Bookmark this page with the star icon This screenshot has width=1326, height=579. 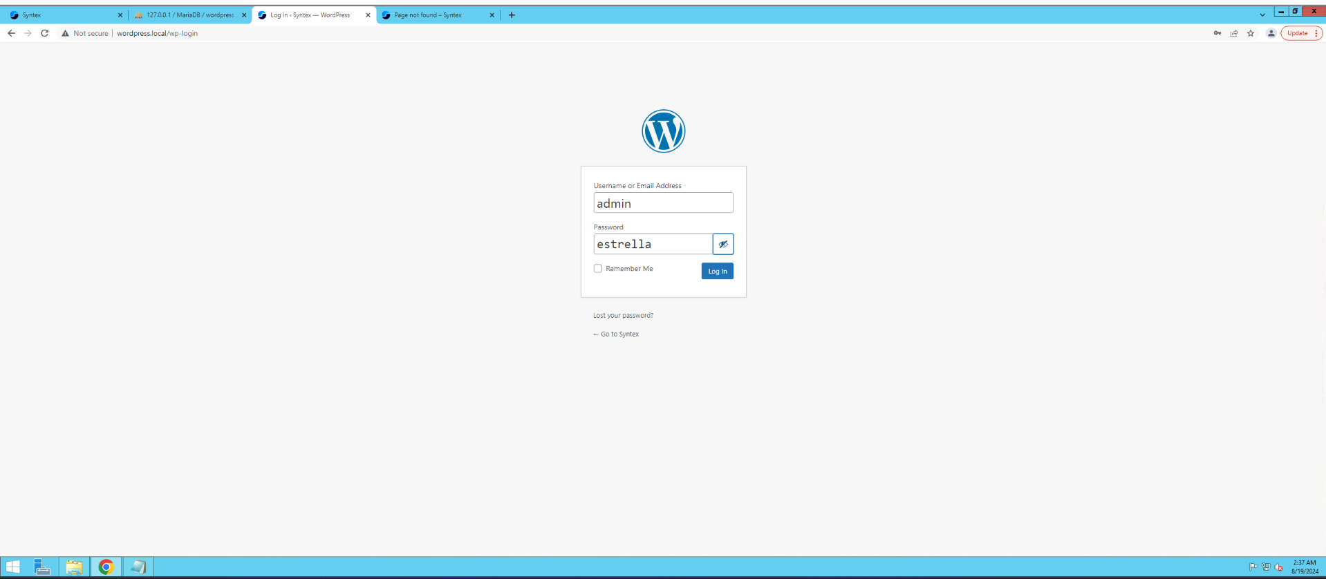click(x=1251, y=33)
